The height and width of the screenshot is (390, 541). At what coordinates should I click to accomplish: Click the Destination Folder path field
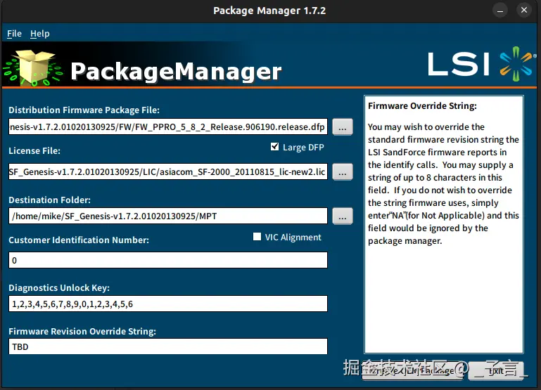[x=168, y=216]
